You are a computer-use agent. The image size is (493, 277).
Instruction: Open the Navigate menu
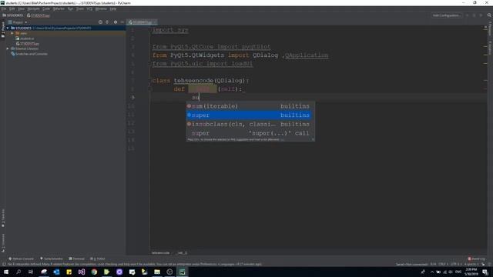click(x=33, y=8)
